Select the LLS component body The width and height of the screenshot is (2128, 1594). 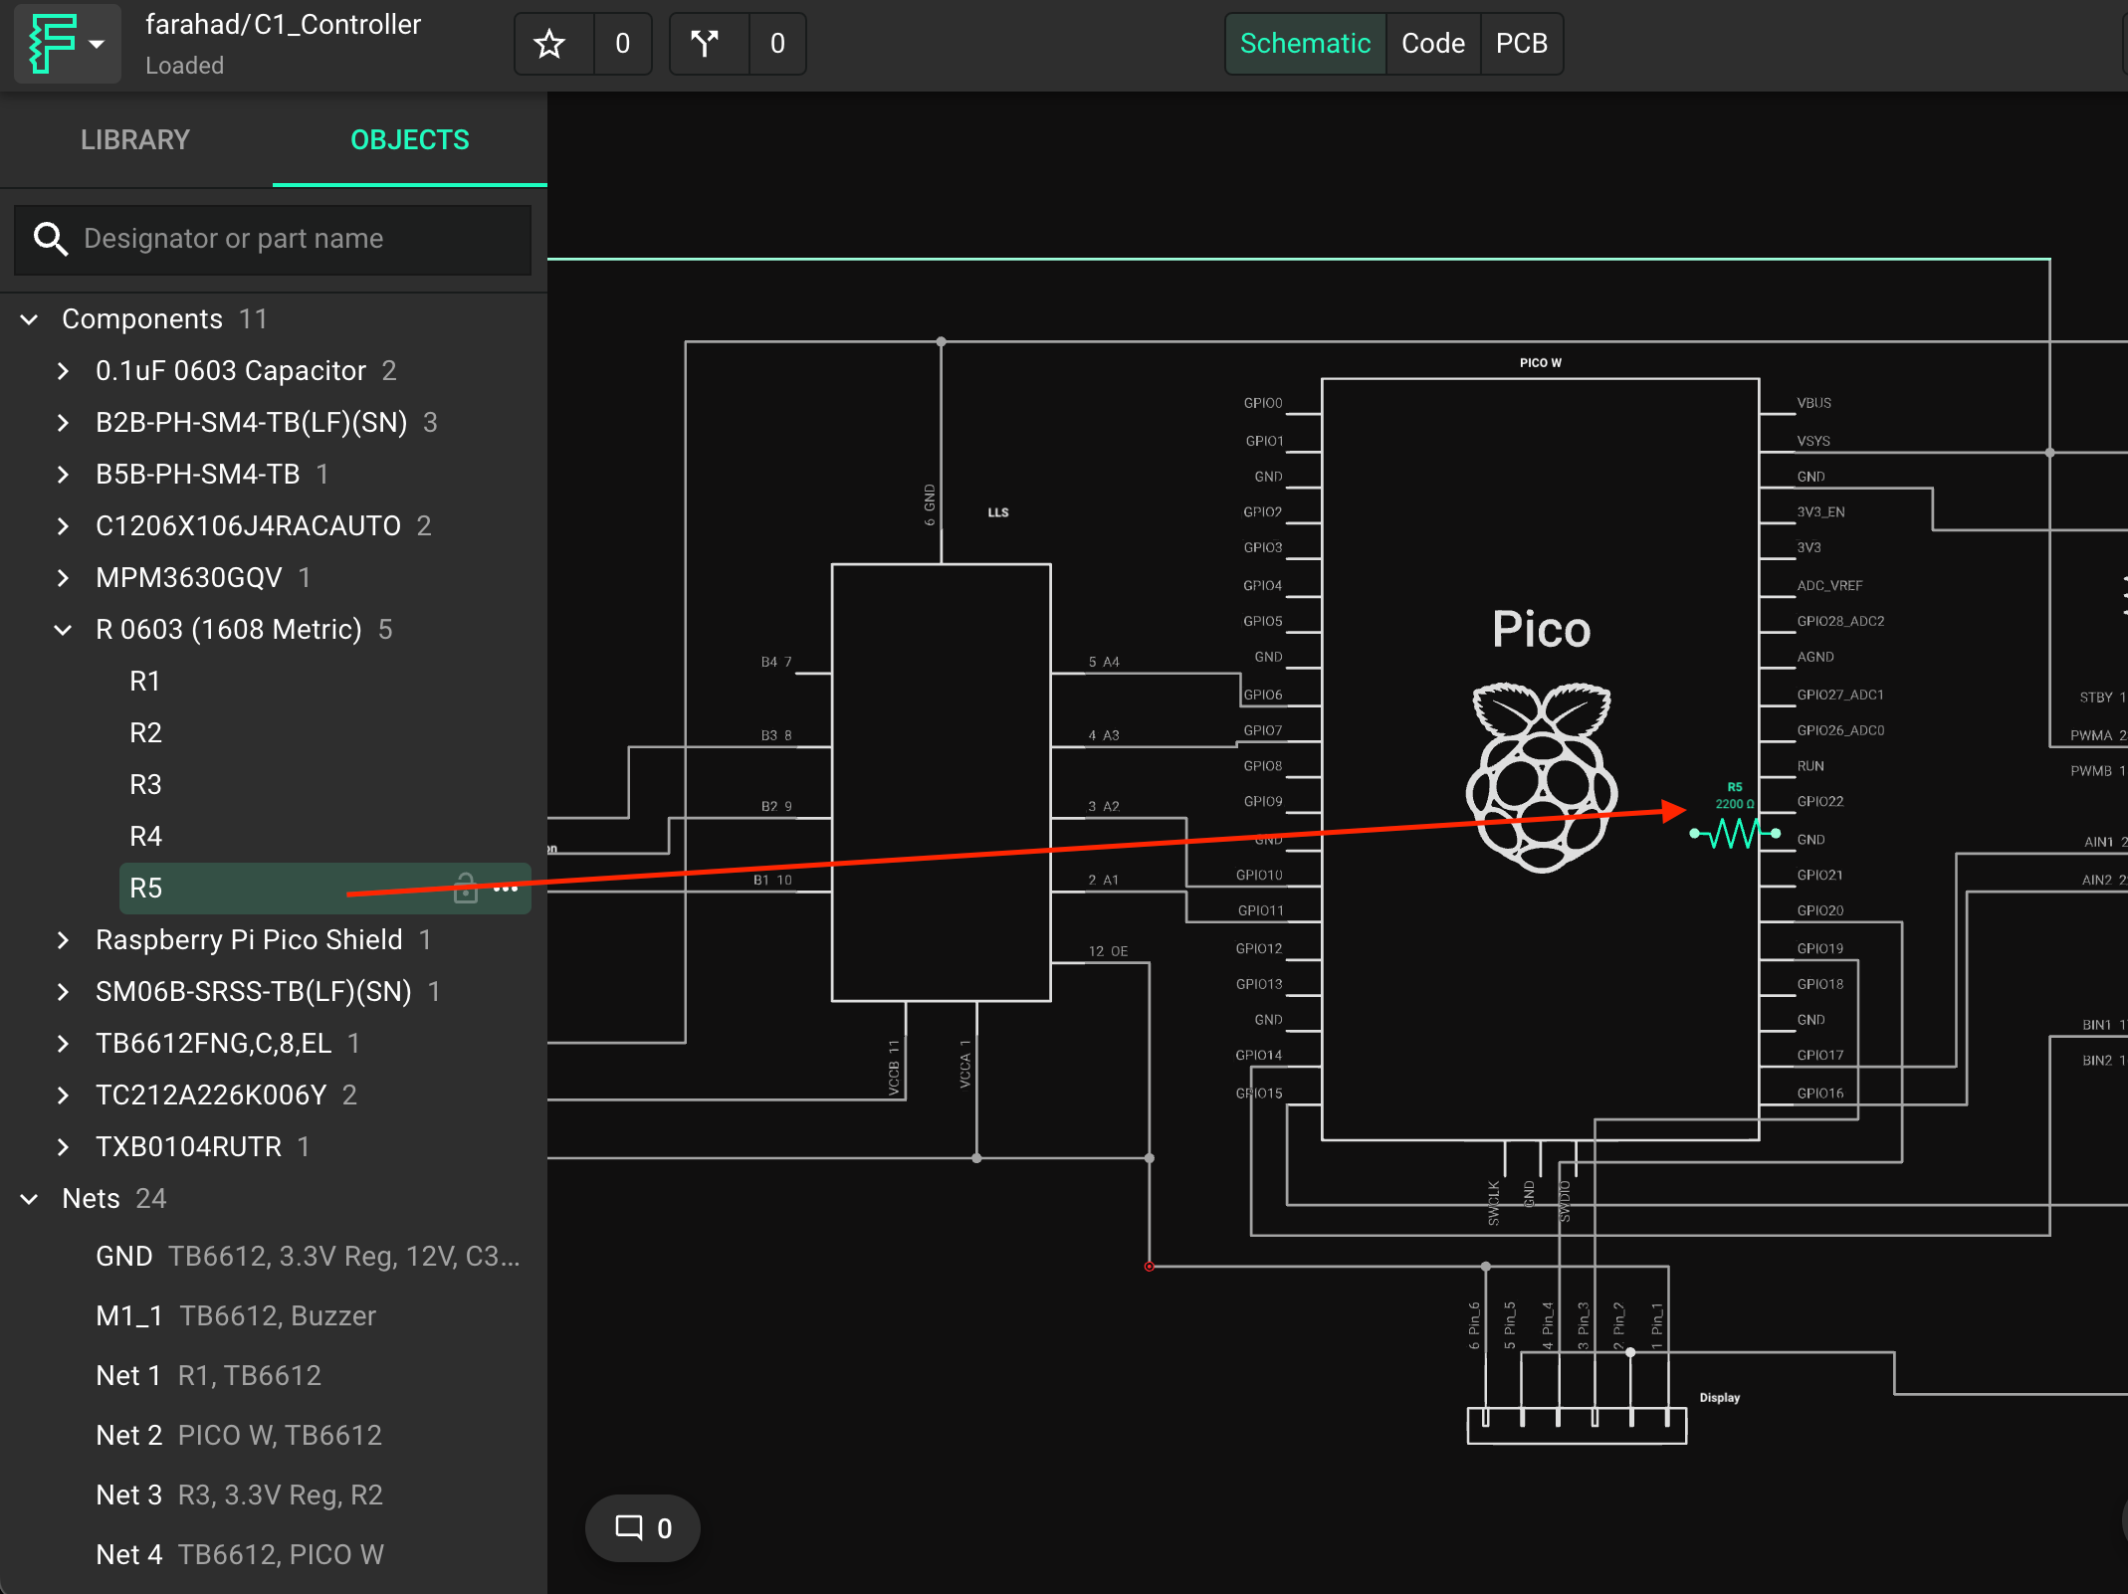coord(942,782)
